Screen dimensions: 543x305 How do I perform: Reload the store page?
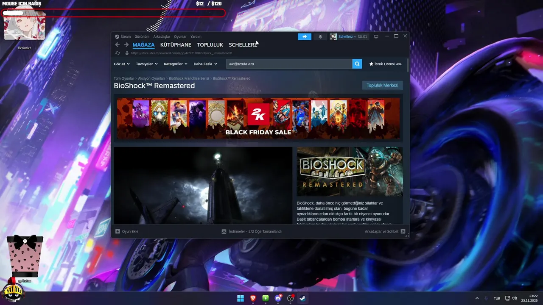pos(118,53)
